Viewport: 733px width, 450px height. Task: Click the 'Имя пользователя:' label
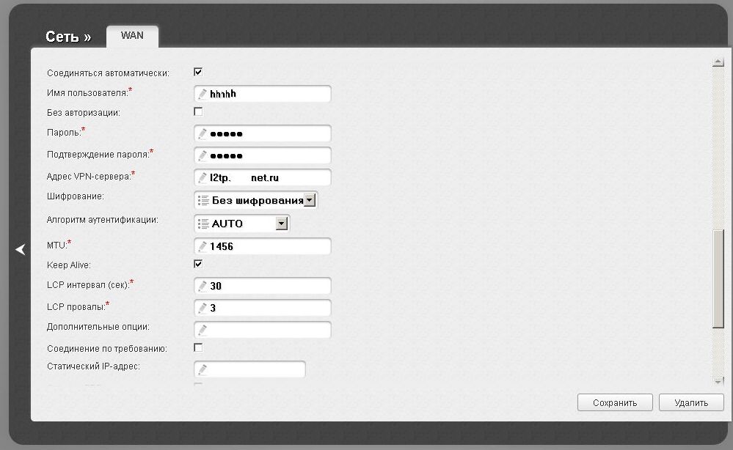pyautogui.click(x=87, y=93)
